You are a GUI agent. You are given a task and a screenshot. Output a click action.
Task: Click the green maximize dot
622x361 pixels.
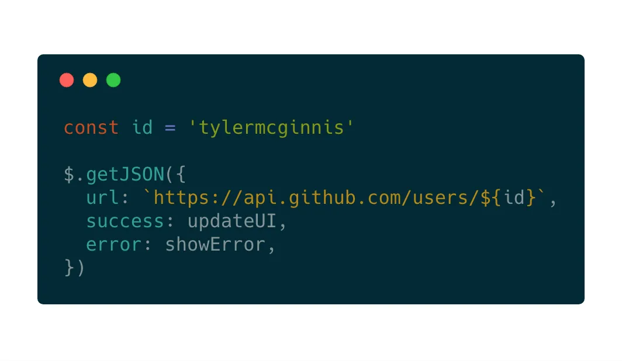(113, 80)
